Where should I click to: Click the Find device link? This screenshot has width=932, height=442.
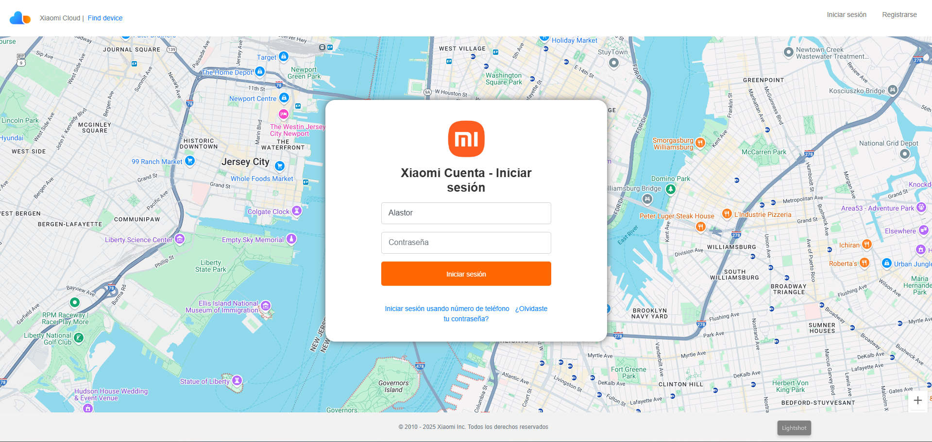(x=105, y=18)
